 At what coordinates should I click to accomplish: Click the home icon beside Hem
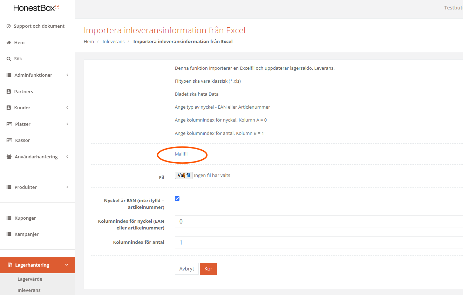point(9,42)
